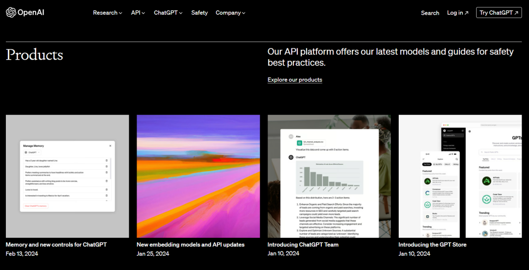Close the Manage Memory dialog X icon
This screenshot has height=270, width=529.
[x=110, y=146]
